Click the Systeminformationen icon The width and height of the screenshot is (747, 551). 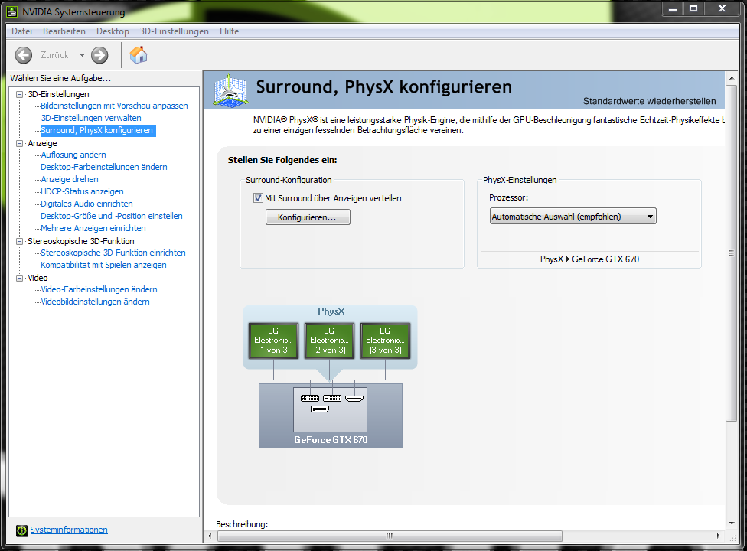point(21,530)
